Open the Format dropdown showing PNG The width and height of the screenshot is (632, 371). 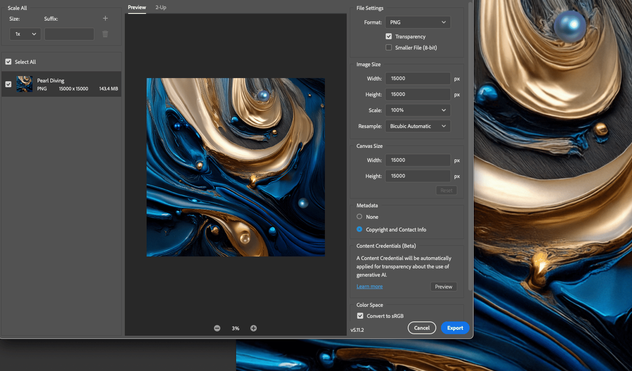(418, 22)
